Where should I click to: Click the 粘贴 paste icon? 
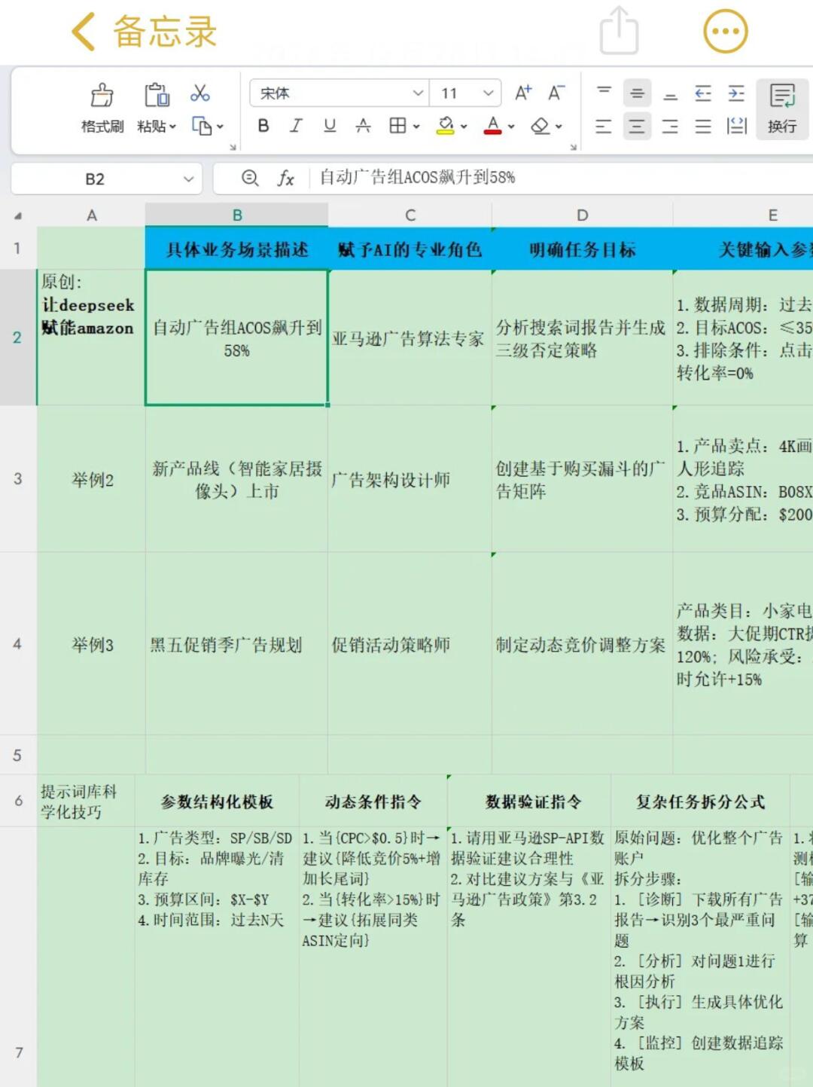point(157,95)
